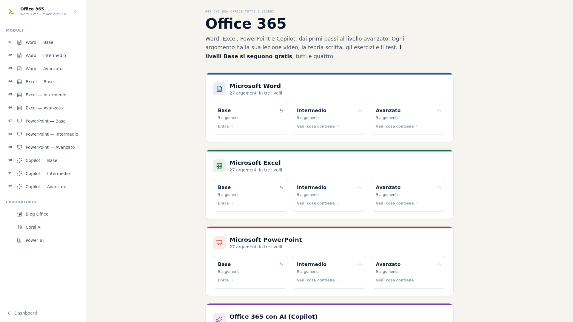The width and height of the screenshot is (573, 322).
Task: Click the Excel card's 27 argomenti subtitle
Action: click(256, 170)
